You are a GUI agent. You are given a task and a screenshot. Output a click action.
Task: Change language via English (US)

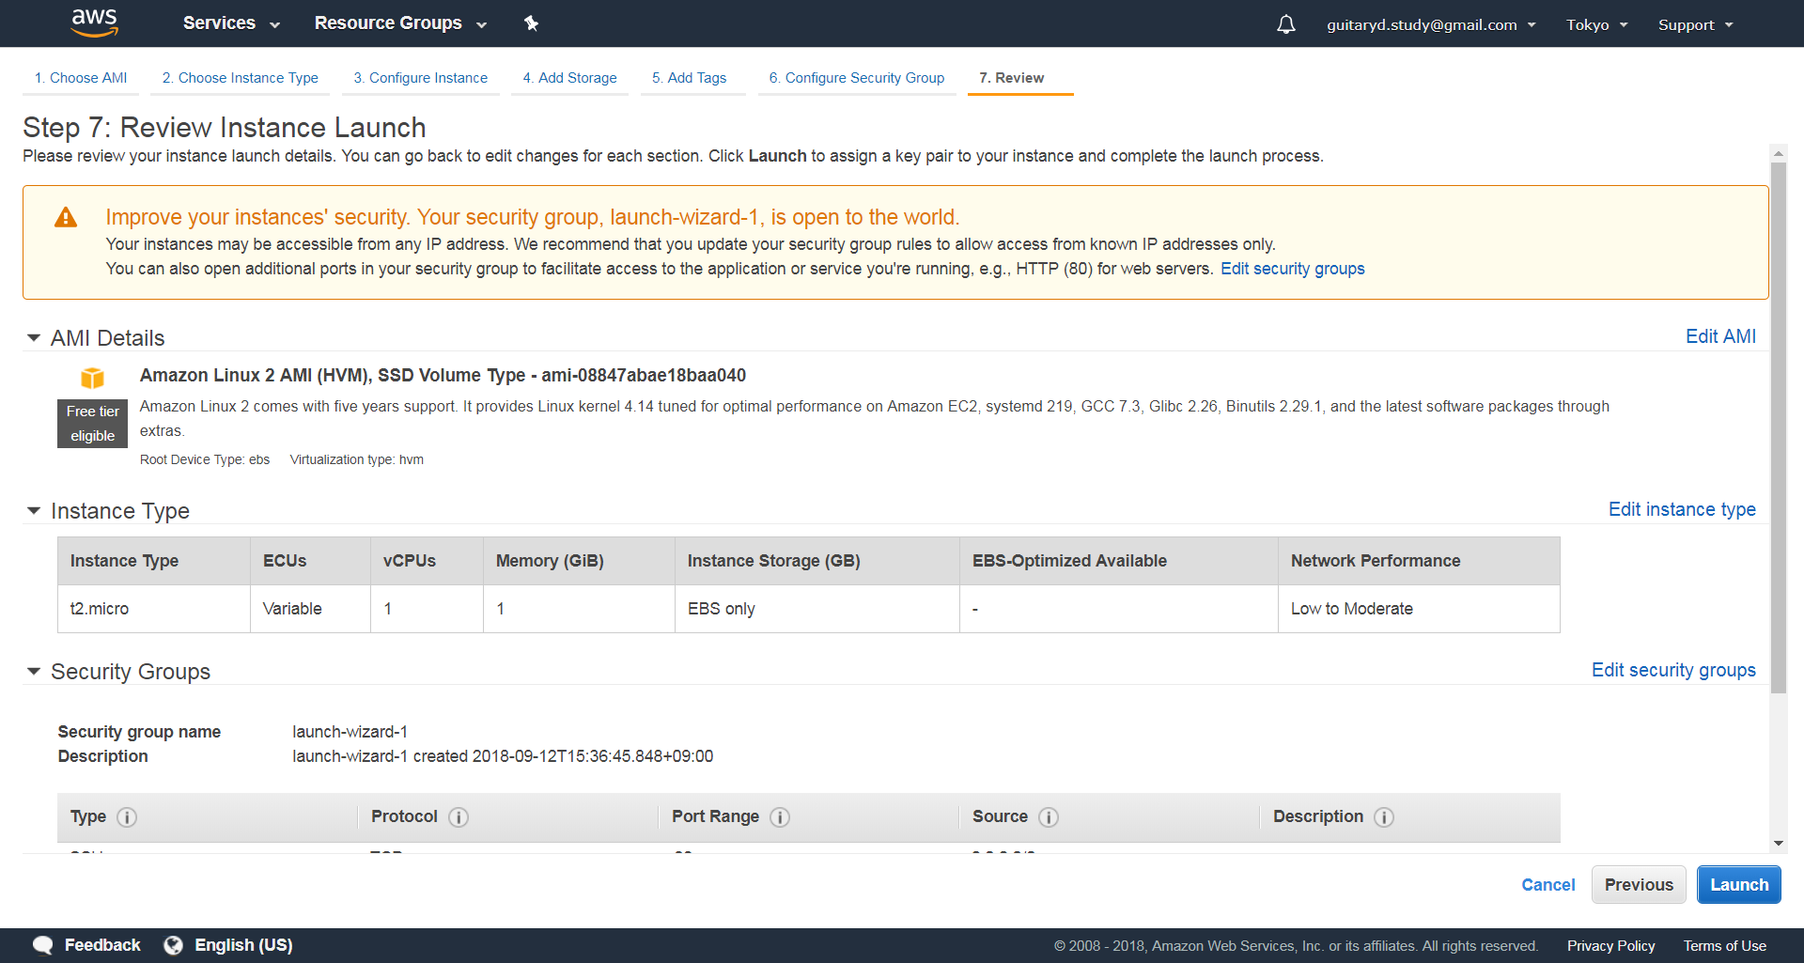point(243,945)
